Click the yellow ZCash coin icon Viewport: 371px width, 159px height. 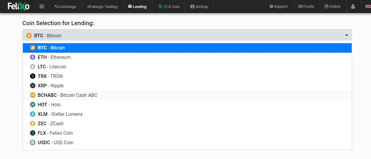tap(33, 123)
